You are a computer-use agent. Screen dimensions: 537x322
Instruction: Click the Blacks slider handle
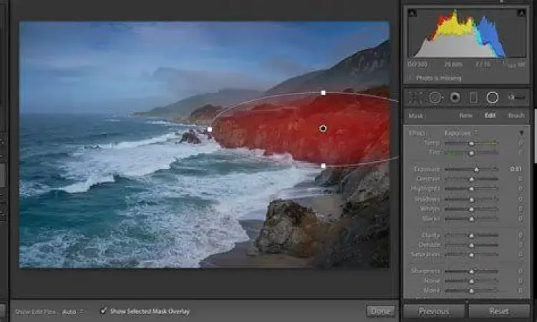click(x=472, y=219)
